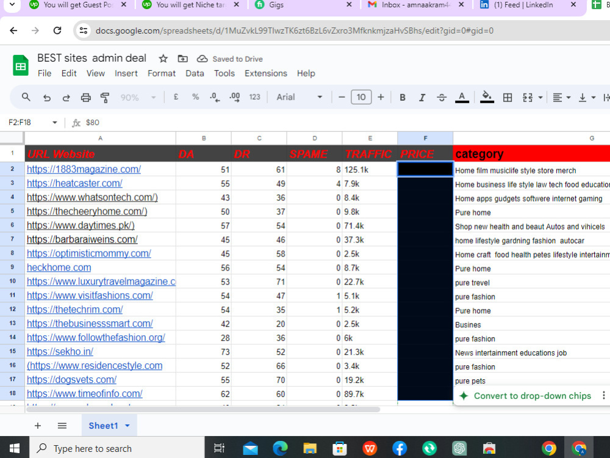The width and height of the screenshot is (610, 458).
Task: Open the borders menu
Action: (508, 97)
